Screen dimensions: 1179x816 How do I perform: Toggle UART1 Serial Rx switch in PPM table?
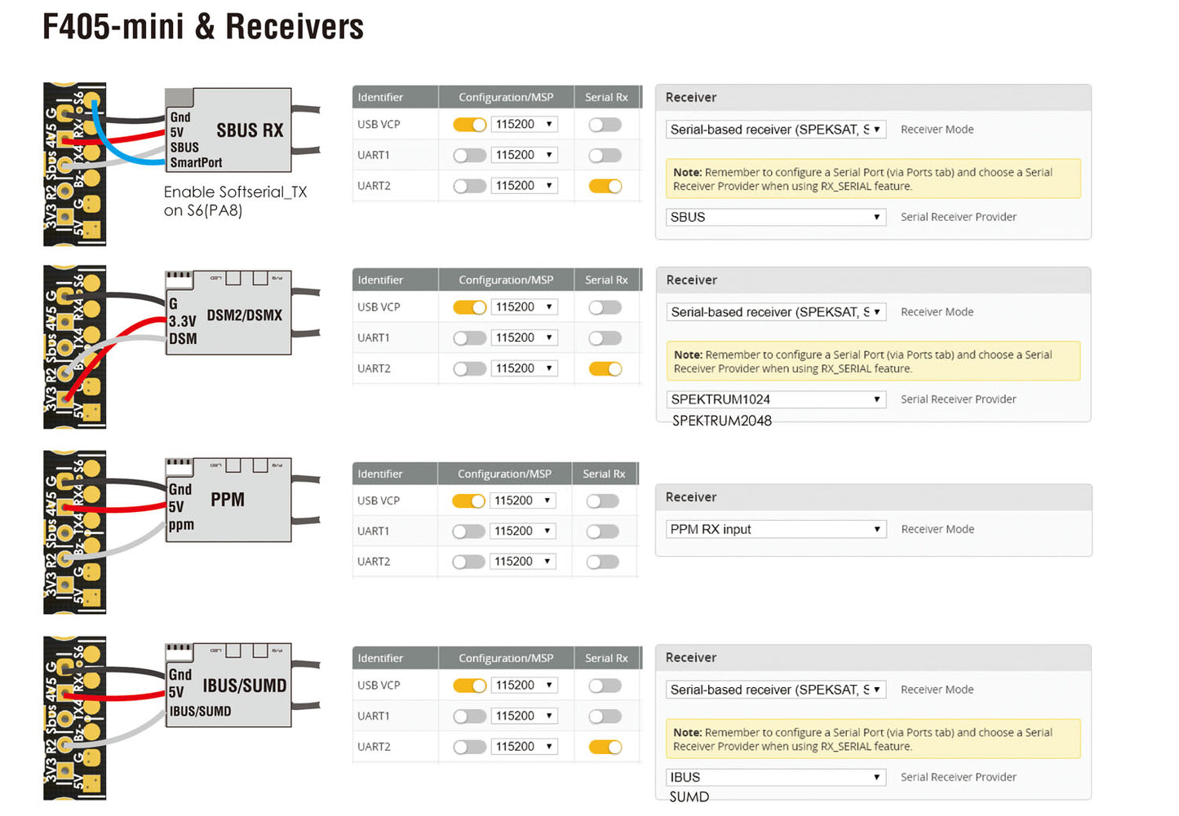point(603,532)
